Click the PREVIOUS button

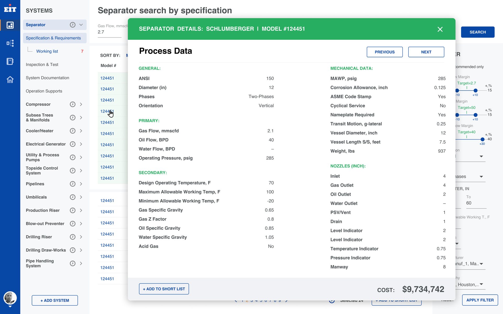(385, 52)
